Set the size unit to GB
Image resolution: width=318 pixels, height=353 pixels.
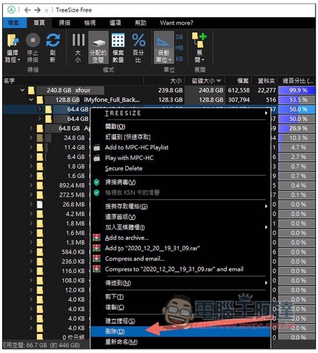pos(179,37)
